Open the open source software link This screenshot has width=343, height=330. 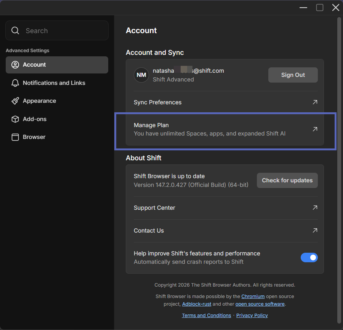[260, 304]
